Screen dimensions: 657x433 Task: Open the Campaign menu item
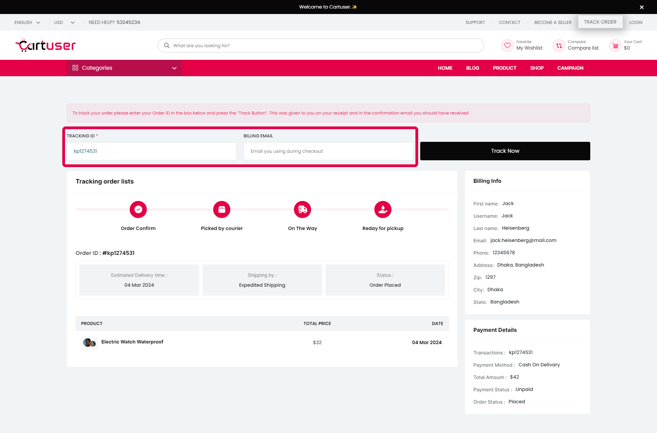[570, 68]
